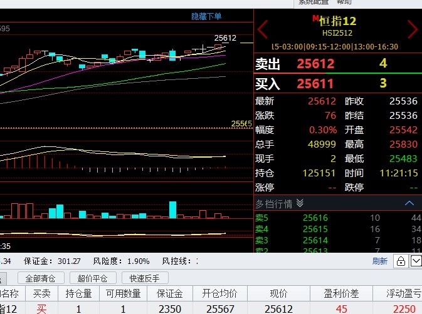This screenshot has height=314, width=422.
Task: Click the 盈利价差 column header
Action: click(x=341, y=293)
